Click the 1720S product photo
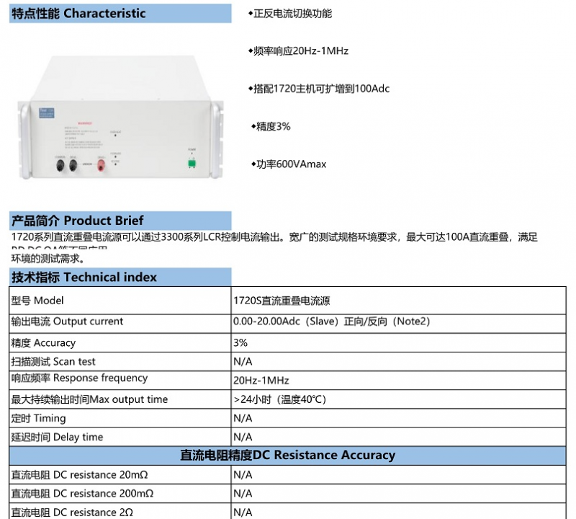Screen dimensions: 576x519 pyautogui.click(x=120, y=117)
